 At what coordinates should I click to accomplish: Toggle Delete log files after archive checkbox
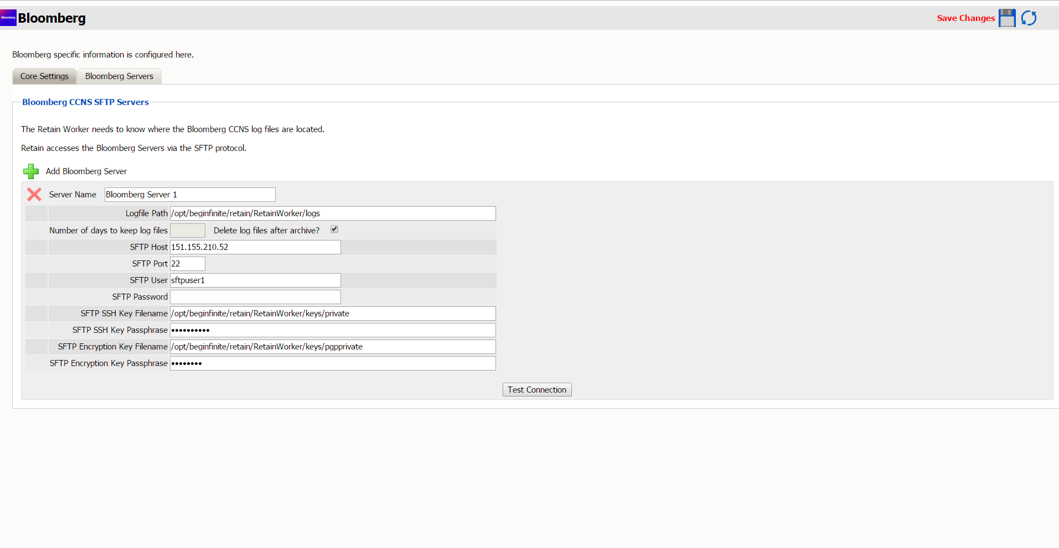coord(334,229)
